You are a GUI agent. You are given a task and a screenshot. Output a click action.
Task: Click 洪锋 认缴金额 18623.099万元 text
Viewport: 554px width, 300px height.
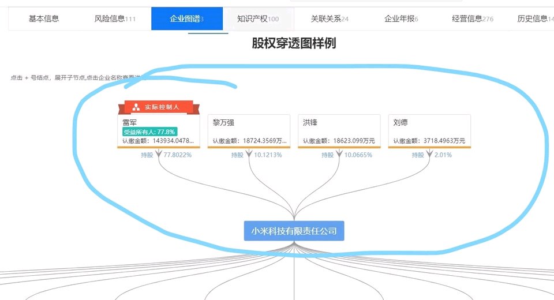pos(339,141)
